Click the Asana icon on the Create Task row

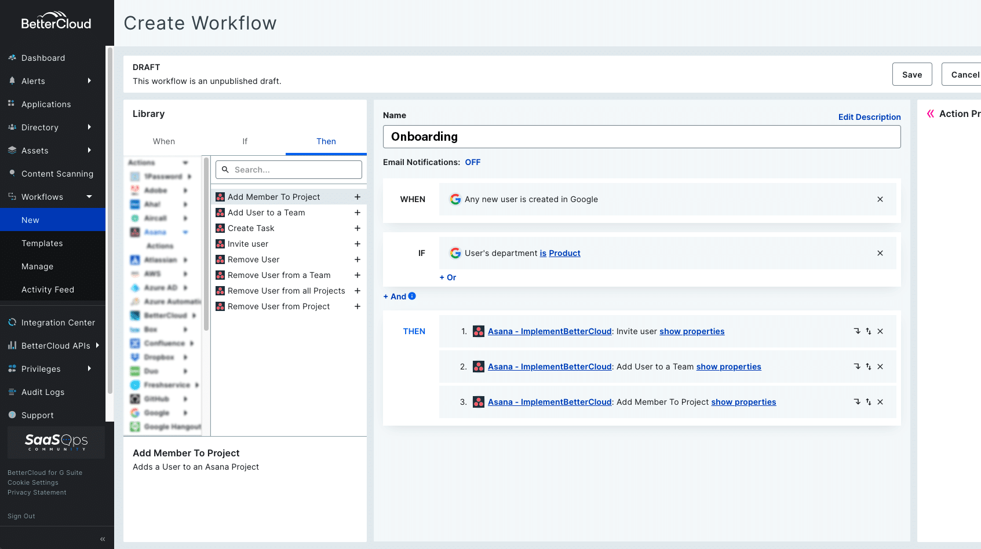coord(220,228)
